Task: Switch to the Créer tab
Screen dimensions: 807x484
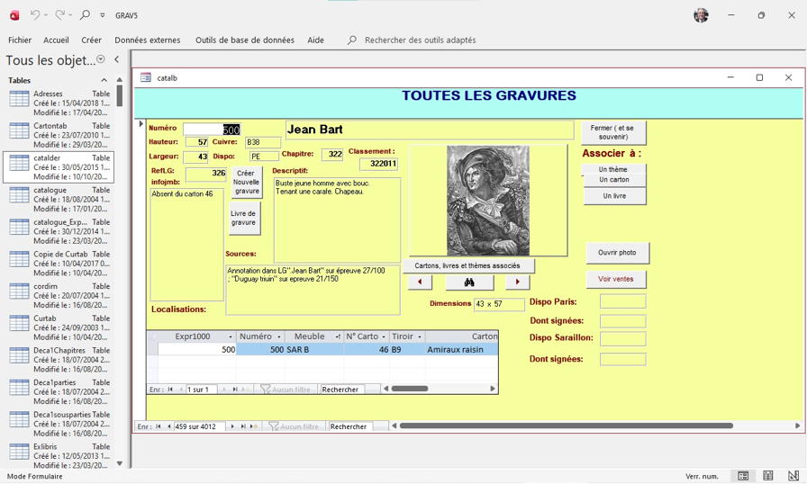Action: tap(91, 40)
